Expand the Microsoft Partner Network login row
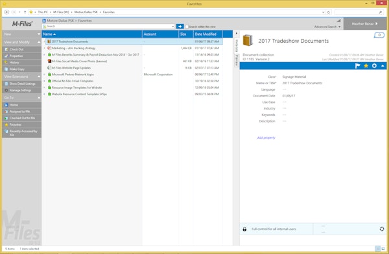 click(44, 75)
